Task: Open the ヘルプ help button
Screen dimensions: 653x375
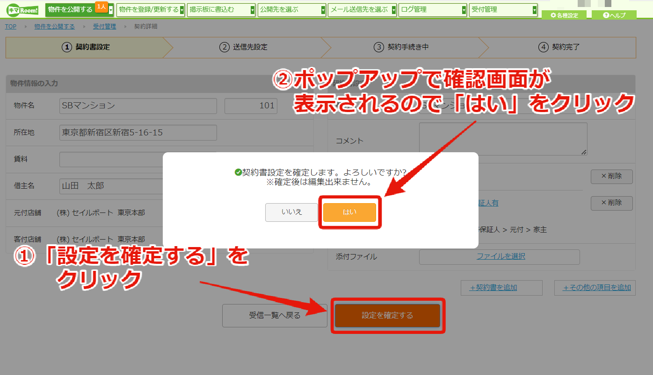Action: (614, 15)
